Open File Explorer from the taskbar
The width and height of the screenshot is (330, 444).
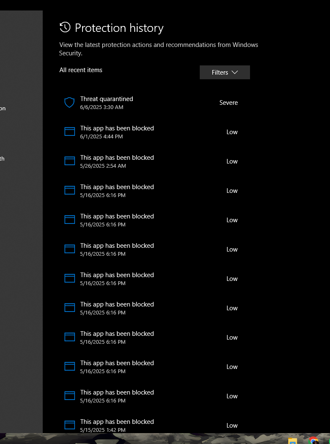(x=293, y=441)
